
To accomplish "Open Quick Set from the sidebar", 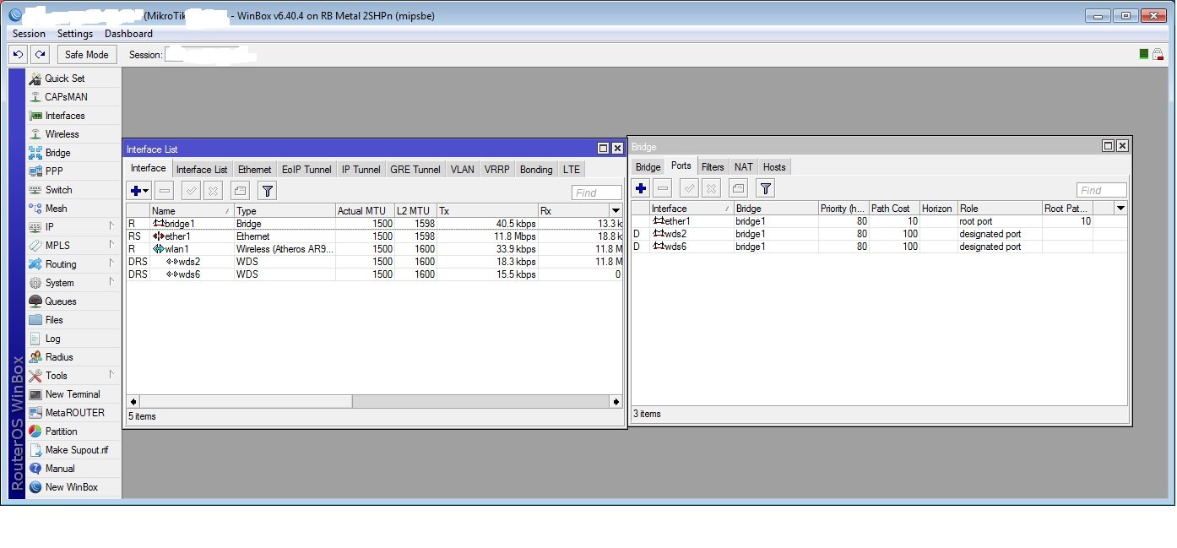I will tap(64, 79).
